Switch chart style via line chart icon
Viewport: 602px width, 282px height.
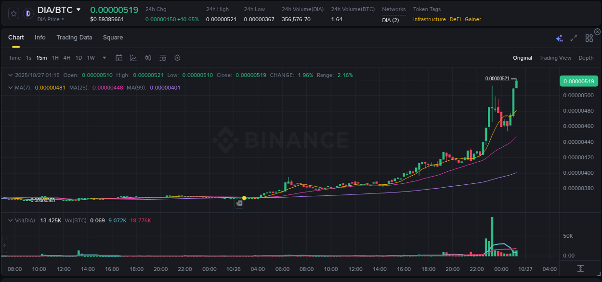[x=134, y=58]
